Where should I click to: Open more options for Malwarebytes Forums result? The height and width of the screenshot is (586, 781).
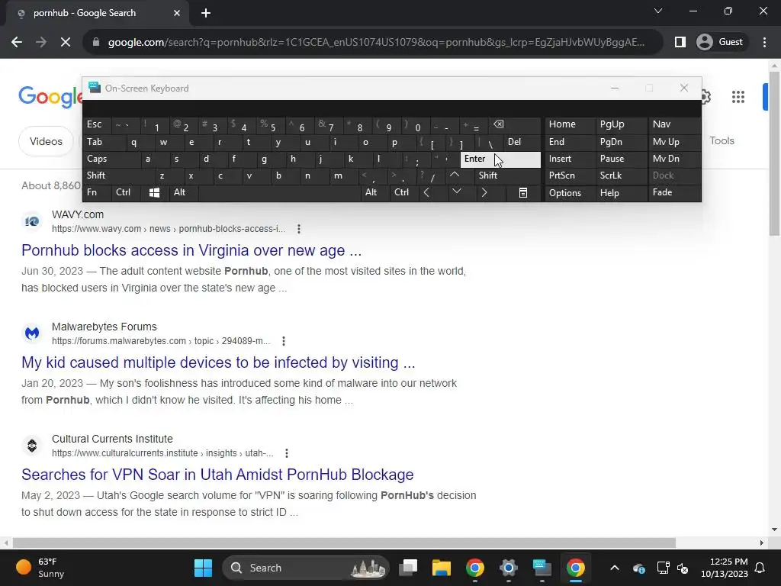284,341
